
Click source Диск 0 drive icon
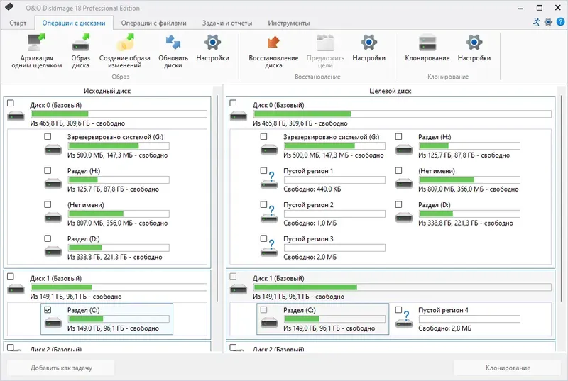tap(16, 116)
